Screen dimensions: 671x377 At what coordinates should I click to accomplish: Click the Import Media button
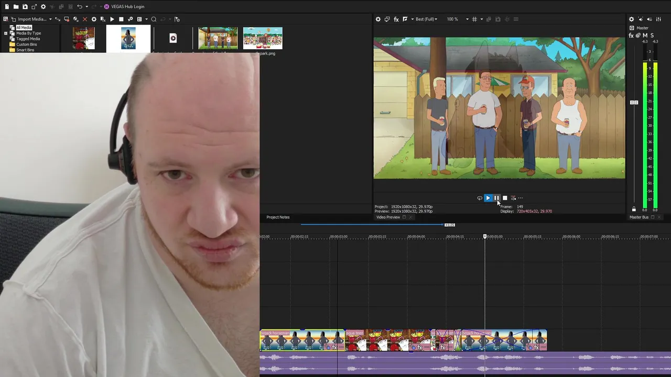click(x=28, y=19)
